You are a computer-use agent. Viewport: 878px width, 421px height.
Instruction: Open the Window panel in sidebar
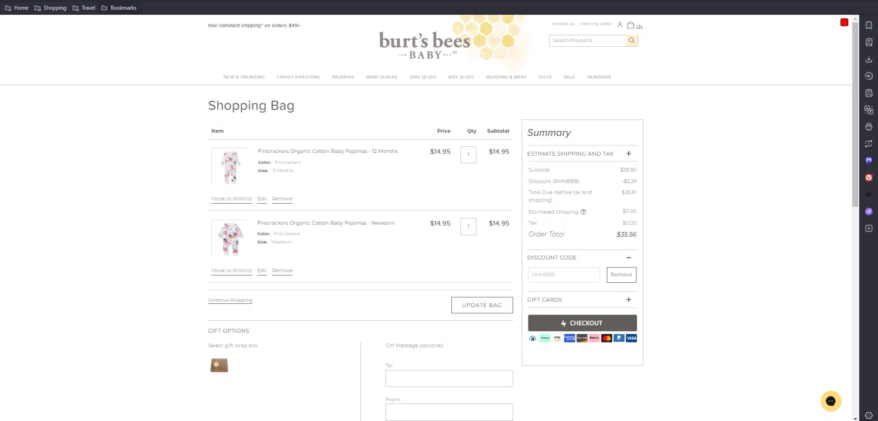[869, 126]
